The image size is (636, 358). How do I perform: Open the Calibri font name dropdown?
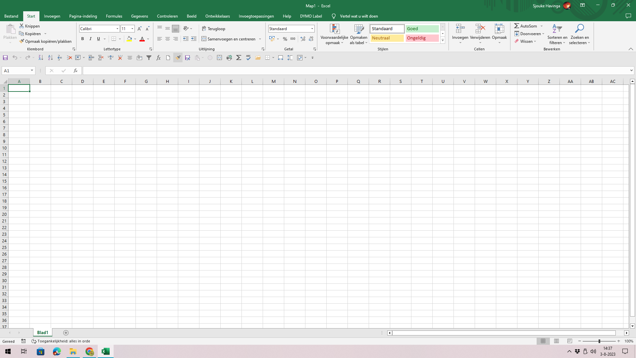(x=117, y=29)
